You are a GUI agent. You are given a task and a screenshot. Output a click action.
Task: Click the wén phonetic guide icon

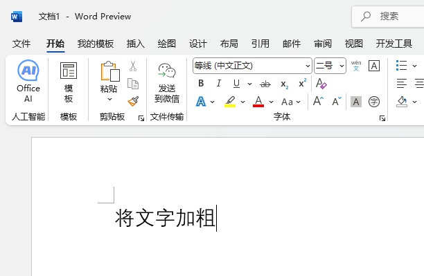pyautogui.click(x=356, y=66)
